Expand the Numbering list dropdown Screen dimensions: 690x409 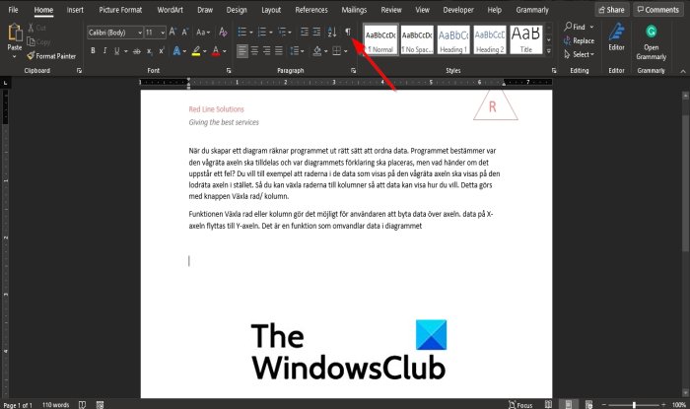[271, 33]
